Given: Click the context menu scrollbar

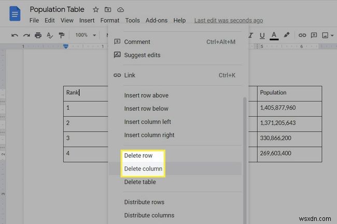Looking at the screenshot, I should point(245,160).
